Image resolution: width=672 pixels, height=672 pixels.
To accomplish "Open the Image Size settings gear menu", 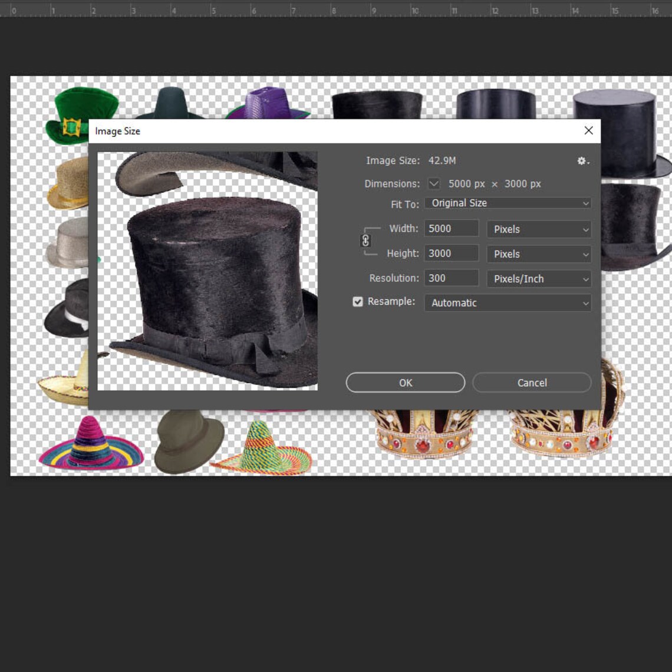I will pyautogui.click(x=582, y=161).
